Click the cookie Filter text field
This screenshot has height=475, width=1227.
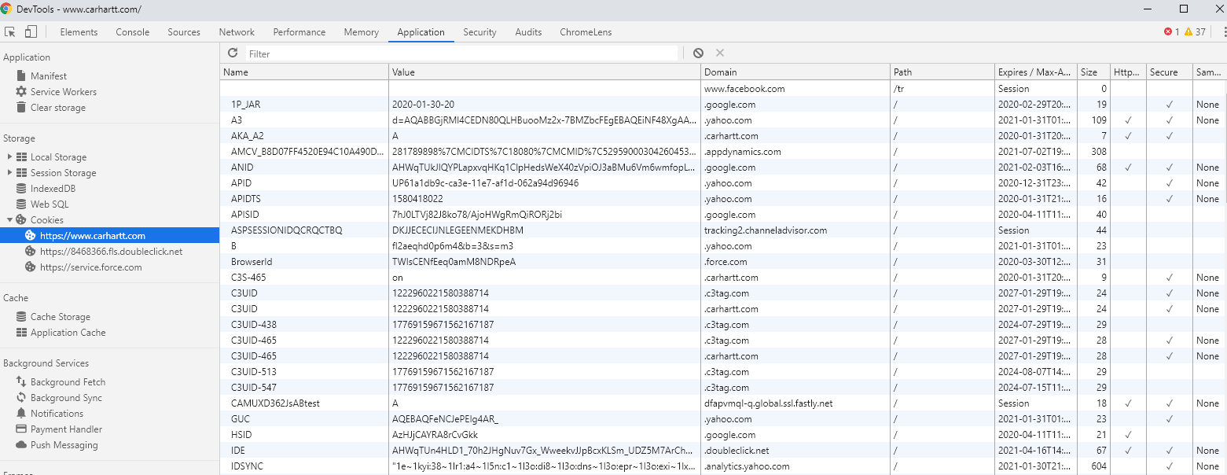point(461,53)
